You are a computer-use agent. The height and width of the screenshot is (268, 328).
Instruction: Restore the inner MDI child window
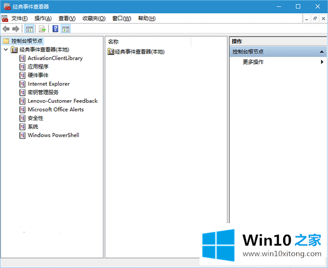[315, 19]
